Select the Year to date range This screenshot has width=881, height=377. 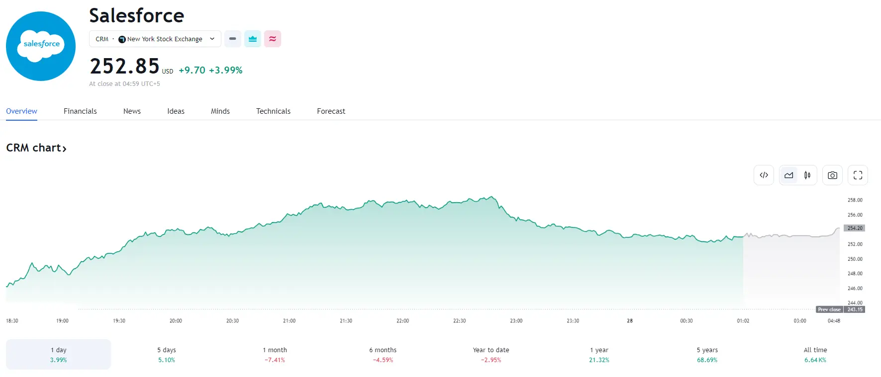[491, 355]
